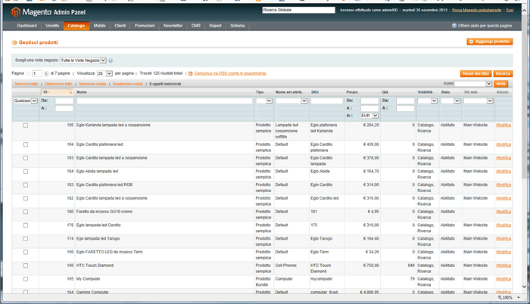
Task: Click the Esci logout link
Action: pos(510,10)
